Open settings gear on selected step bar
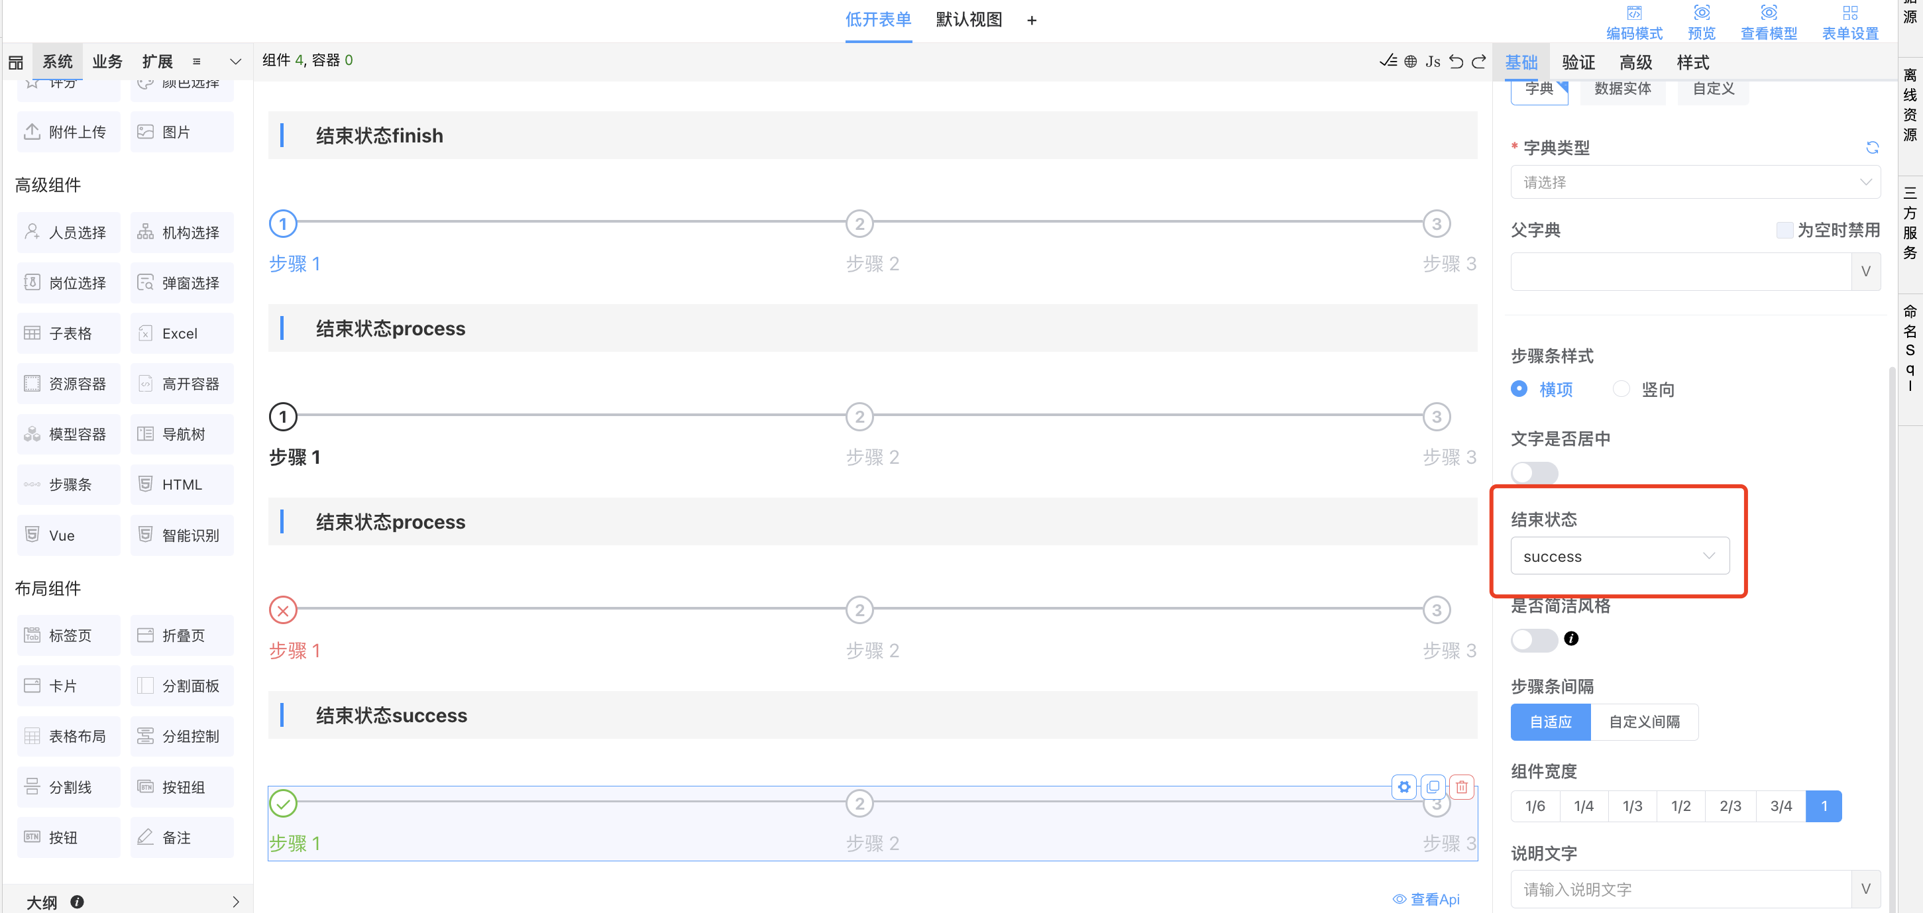The image size is (1923, 913). [1404, 787]
